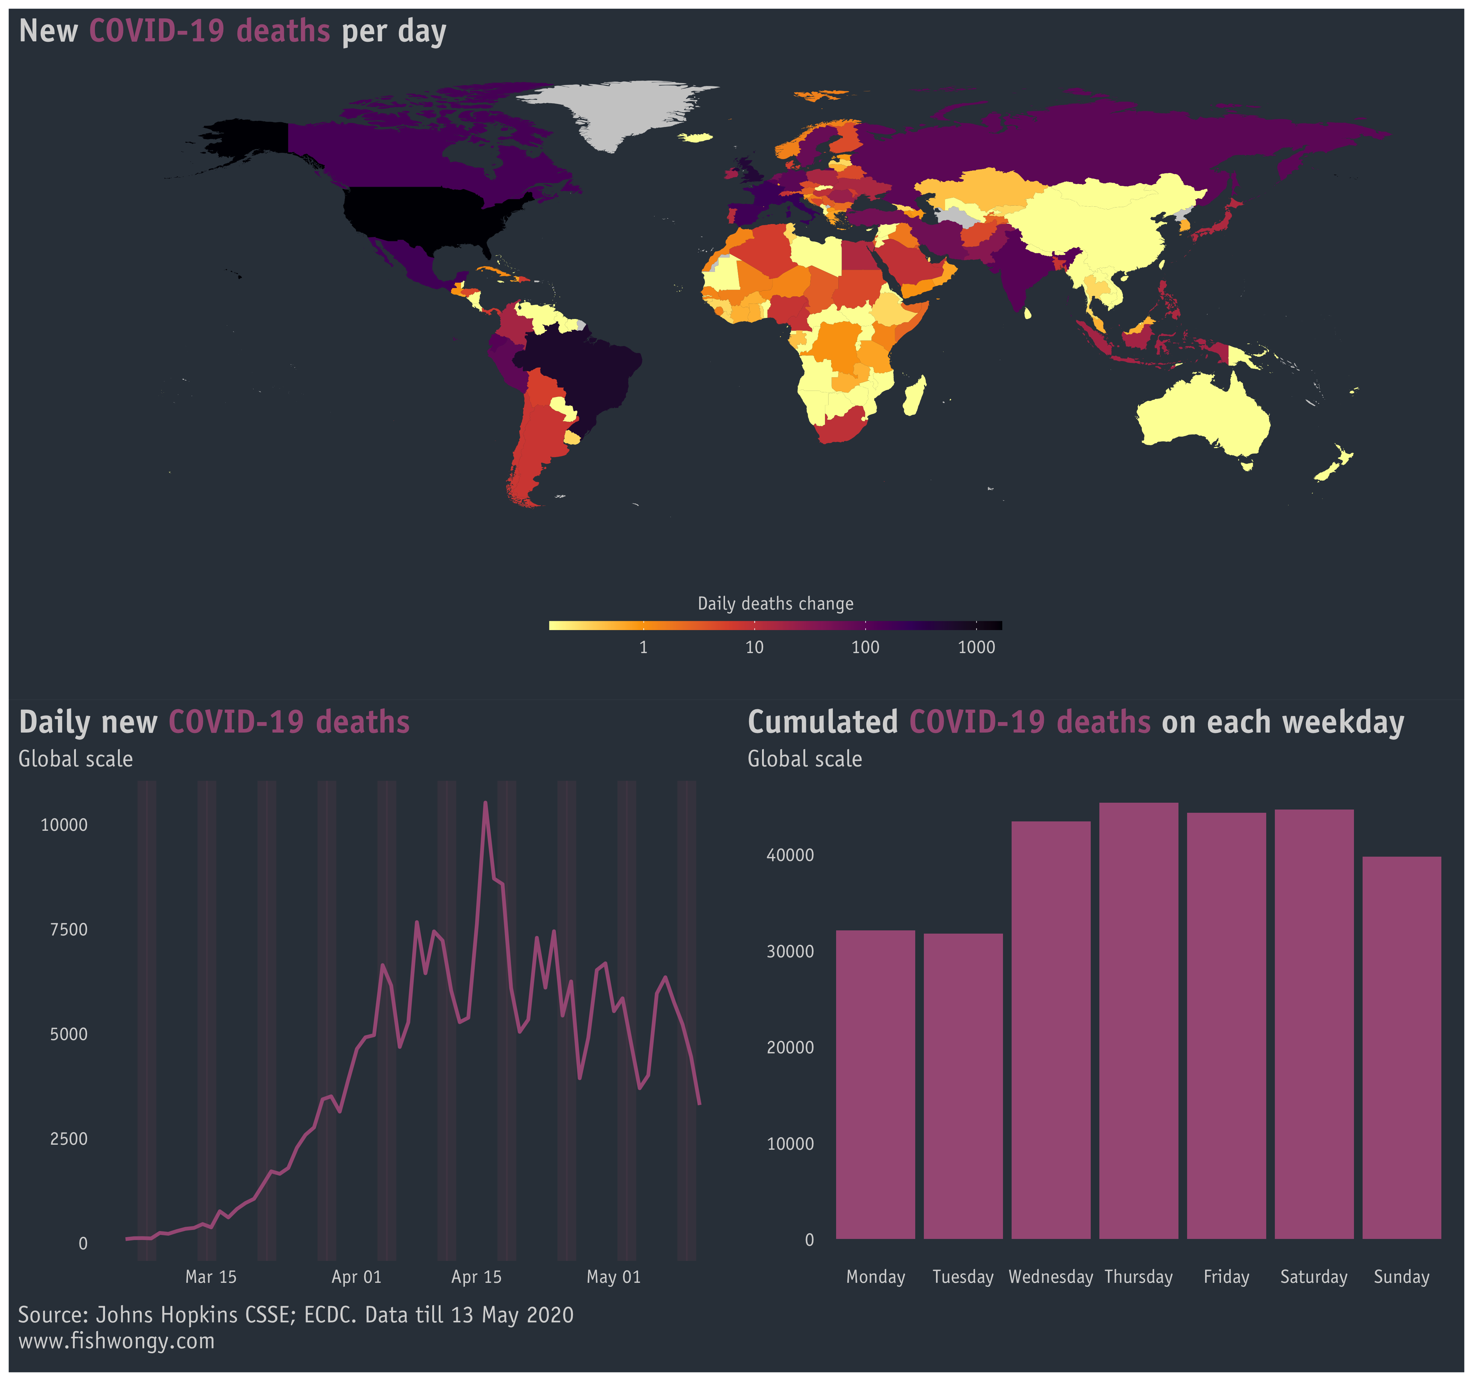
Task: Click the x-axis label 'Apr 15'
Action: click(476, 1277)
